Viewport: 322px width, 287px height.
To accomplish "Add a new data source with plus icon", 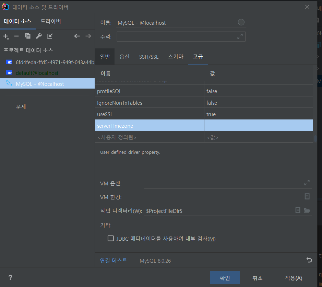I will 6,36.
